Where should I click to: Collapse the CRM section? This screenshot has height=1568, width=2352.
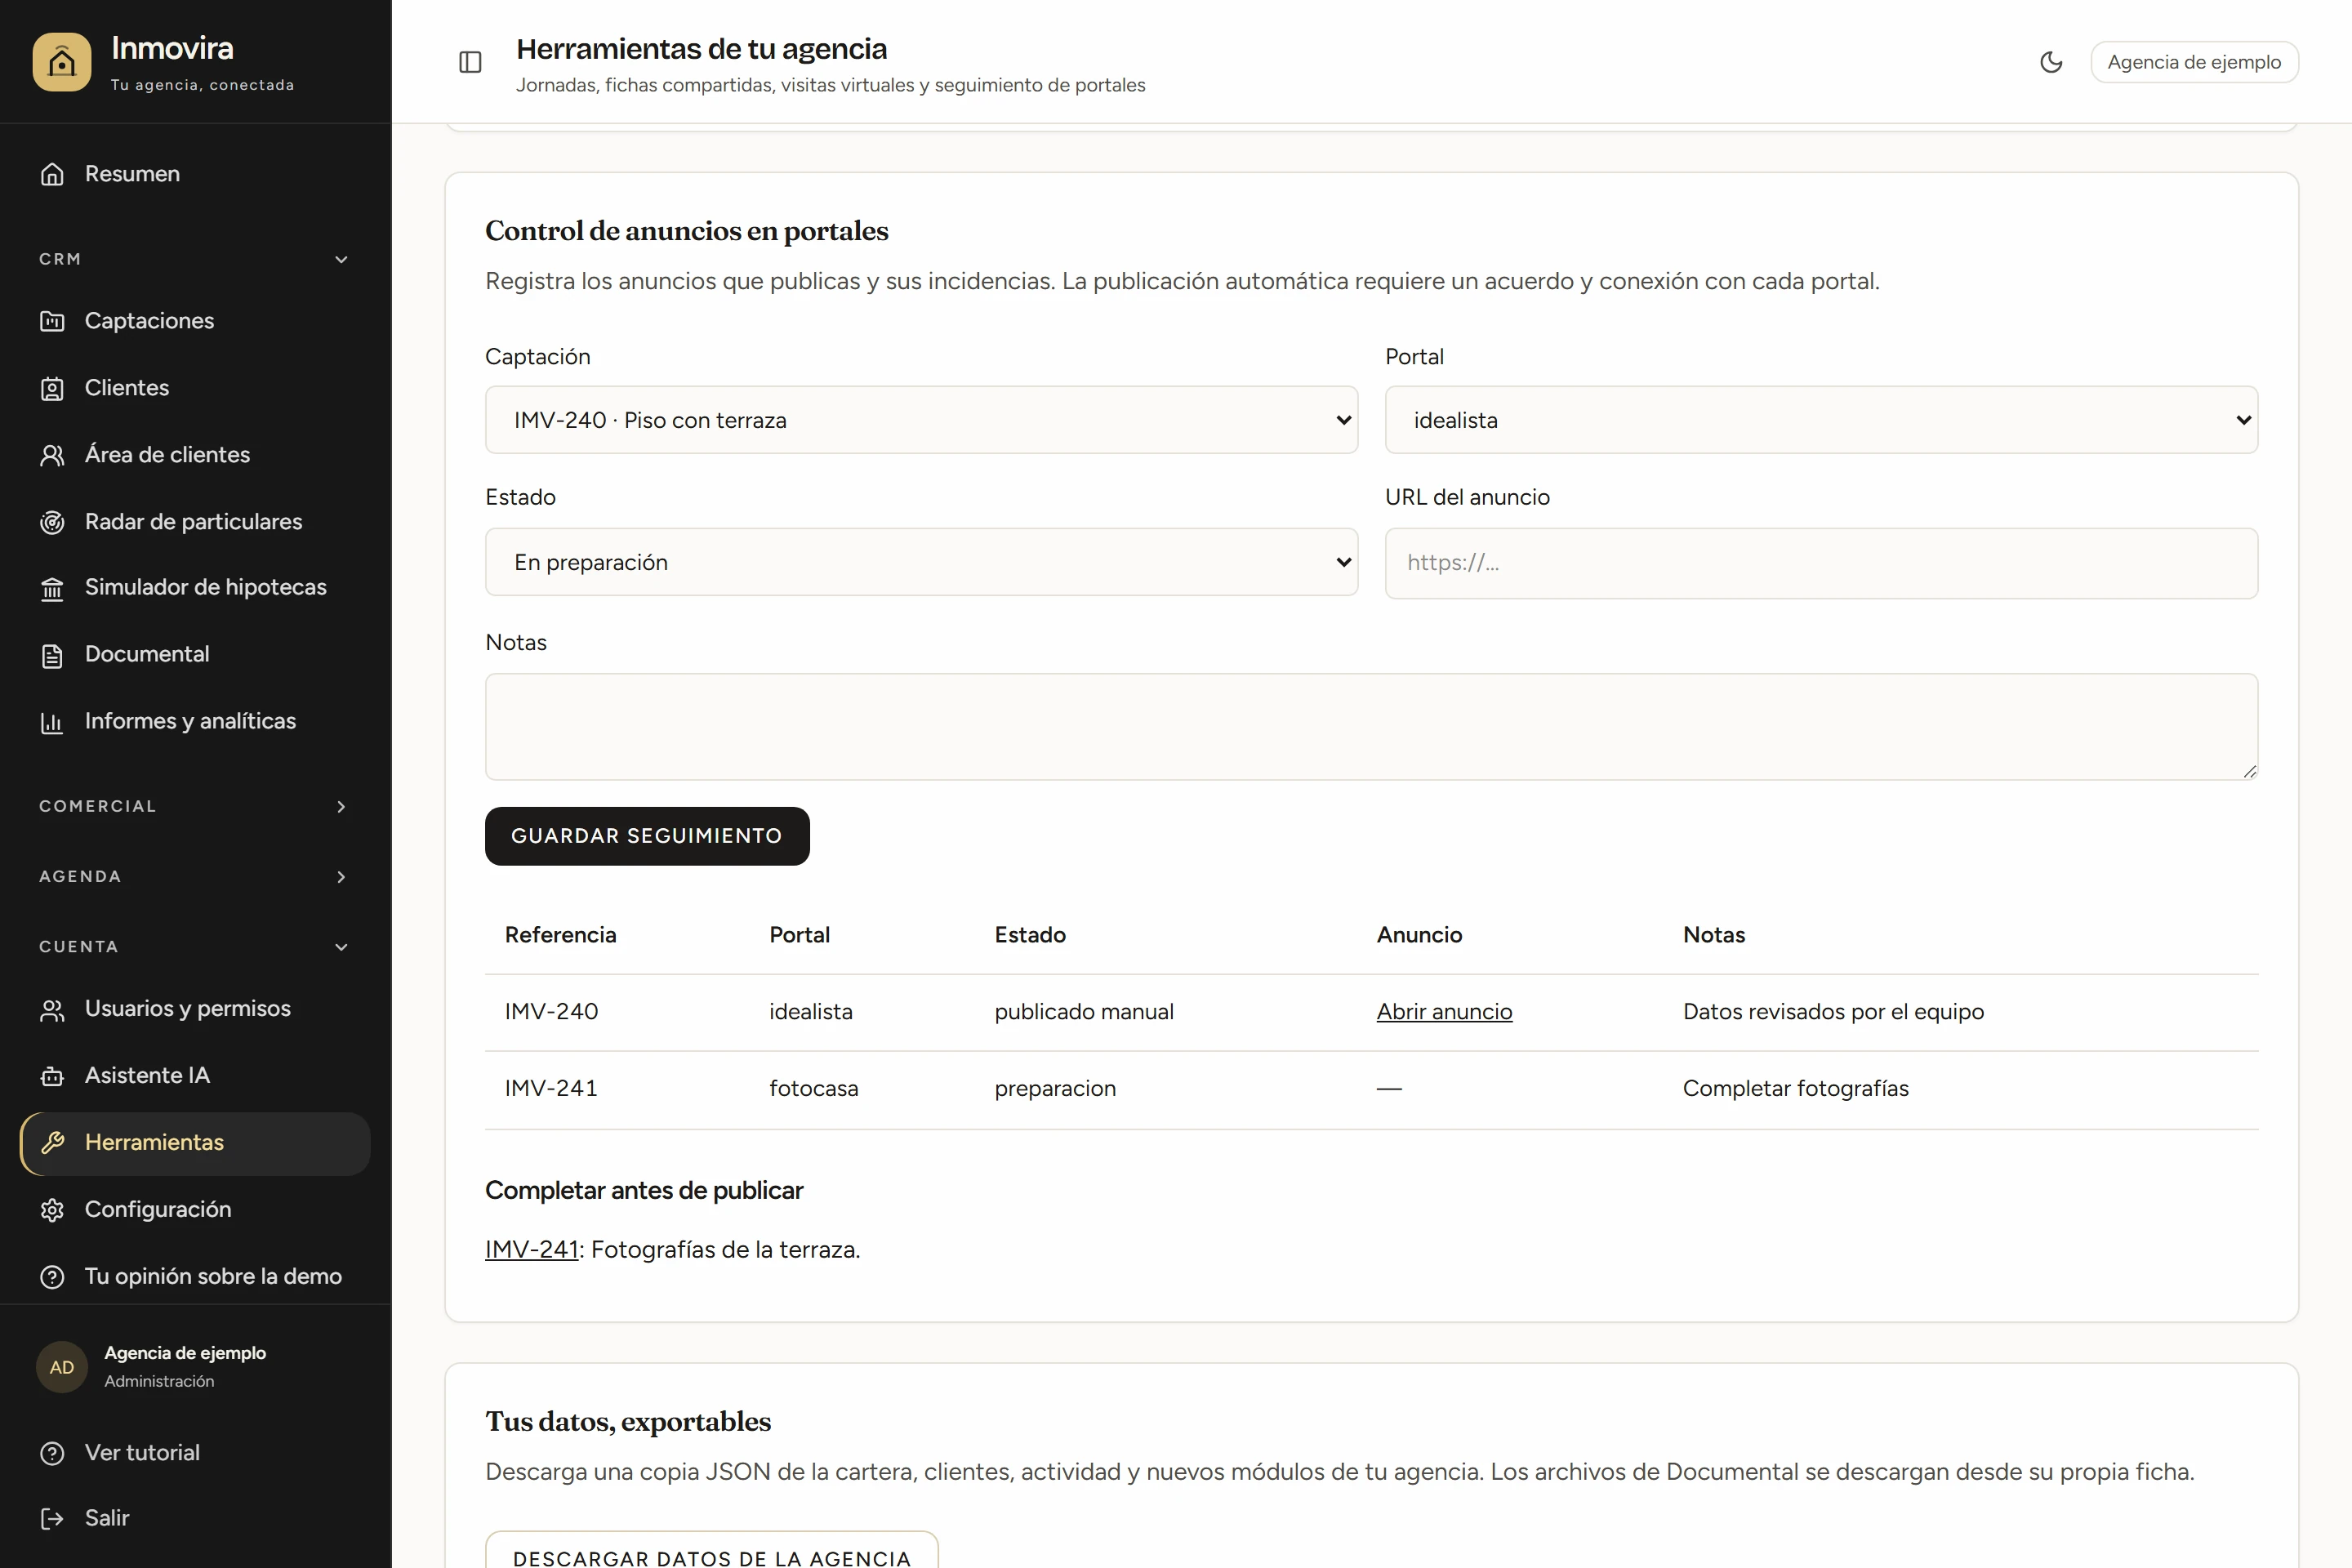(x=195, y=259)
